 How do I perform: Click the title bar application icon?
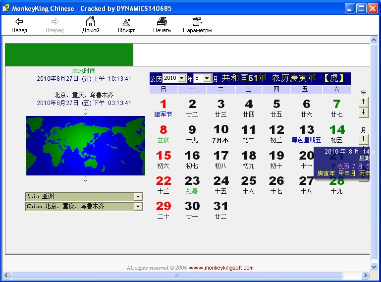click(6, 8)
